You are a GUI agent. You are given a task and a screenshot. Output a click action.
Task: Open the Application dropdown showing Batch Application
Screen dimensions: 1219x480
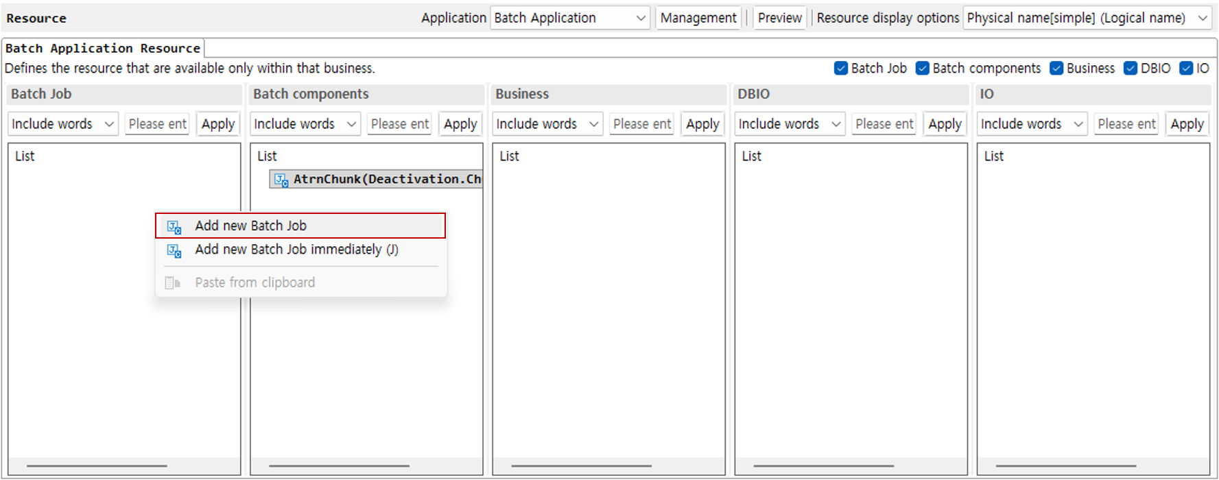pyautogui.click(x=570, y=18)
